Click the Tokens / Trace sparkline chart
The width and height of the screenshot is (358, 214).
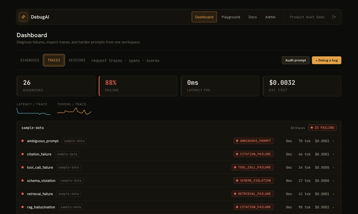point(74,111)
